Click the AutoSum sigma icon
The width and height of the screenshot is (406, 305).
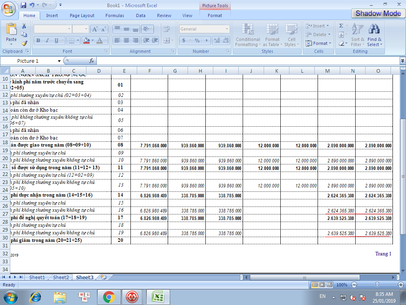tap(341, 26)
